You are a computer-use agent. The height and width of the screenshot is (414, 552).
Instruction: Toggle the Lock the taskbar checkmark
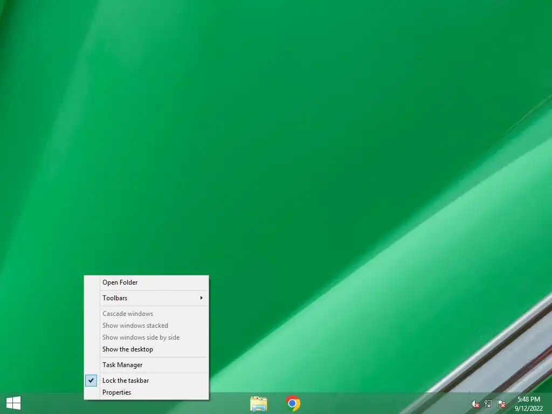point(91,380)
